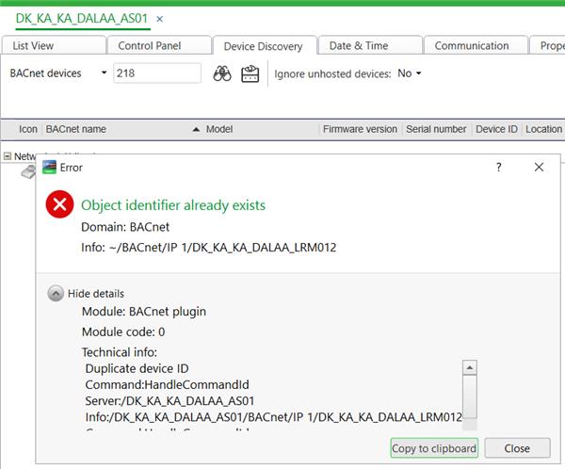Open the Date & Time tab
The width and height of the screenshot is (565, 469).
click(x=370, y=46)
